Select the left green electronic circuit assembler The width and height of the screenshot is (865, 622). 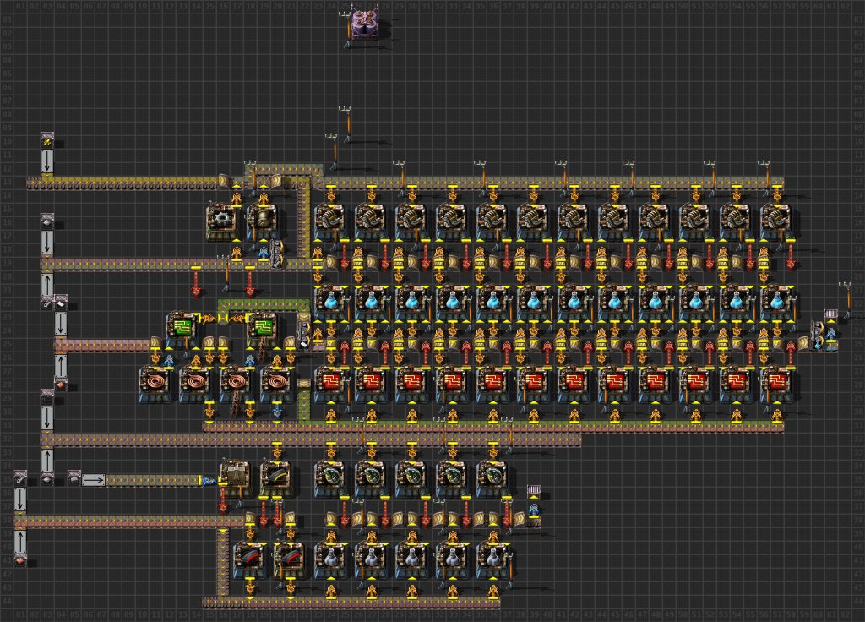(x=182, y=329)
